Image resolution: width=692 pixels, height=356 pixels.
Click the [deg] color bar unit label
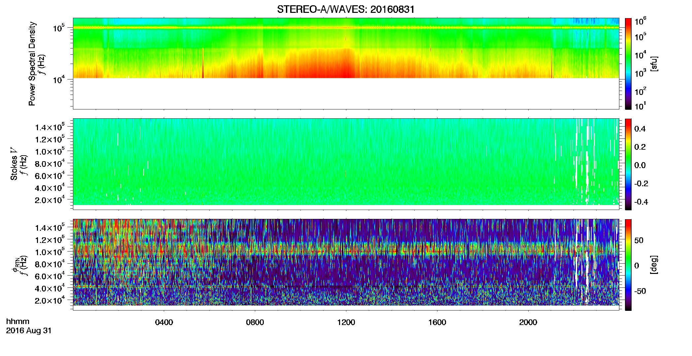[x=654, y=265]
